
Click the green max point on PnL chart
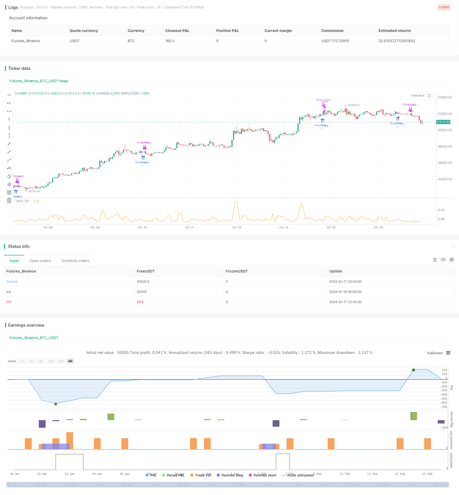click(413, 370)
